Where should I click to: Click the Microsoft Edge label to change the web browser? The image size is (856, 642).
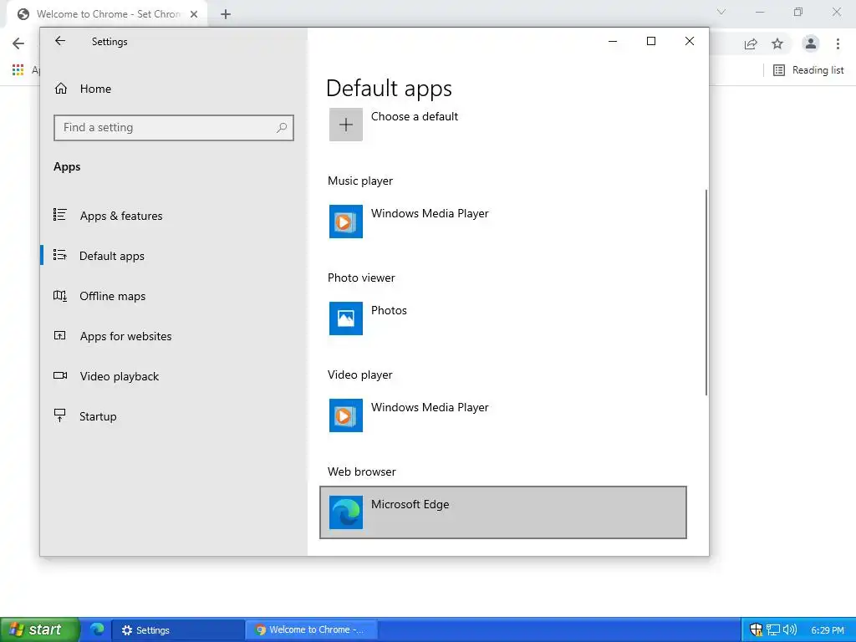(x=410, y=504)
